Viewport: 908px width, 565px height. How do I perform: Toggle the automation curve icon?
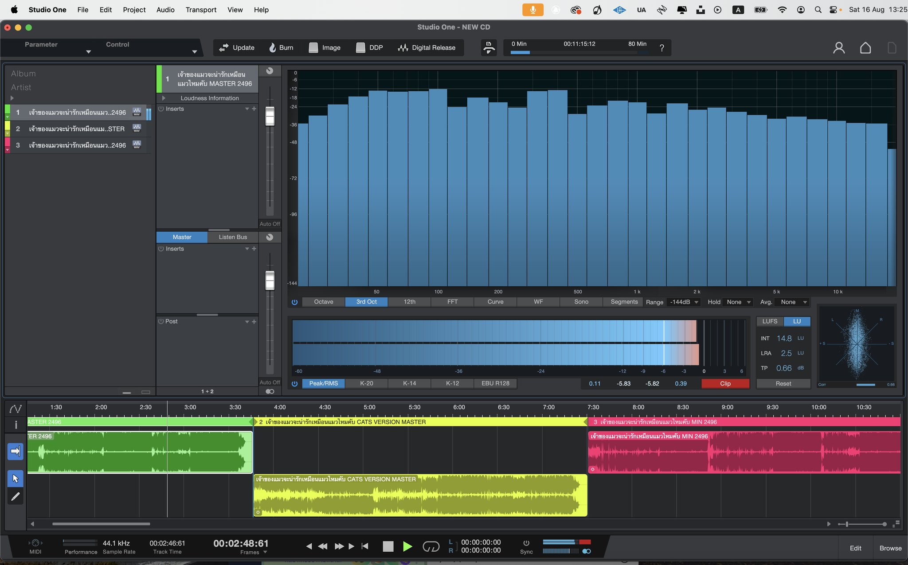tap(16, 409)
